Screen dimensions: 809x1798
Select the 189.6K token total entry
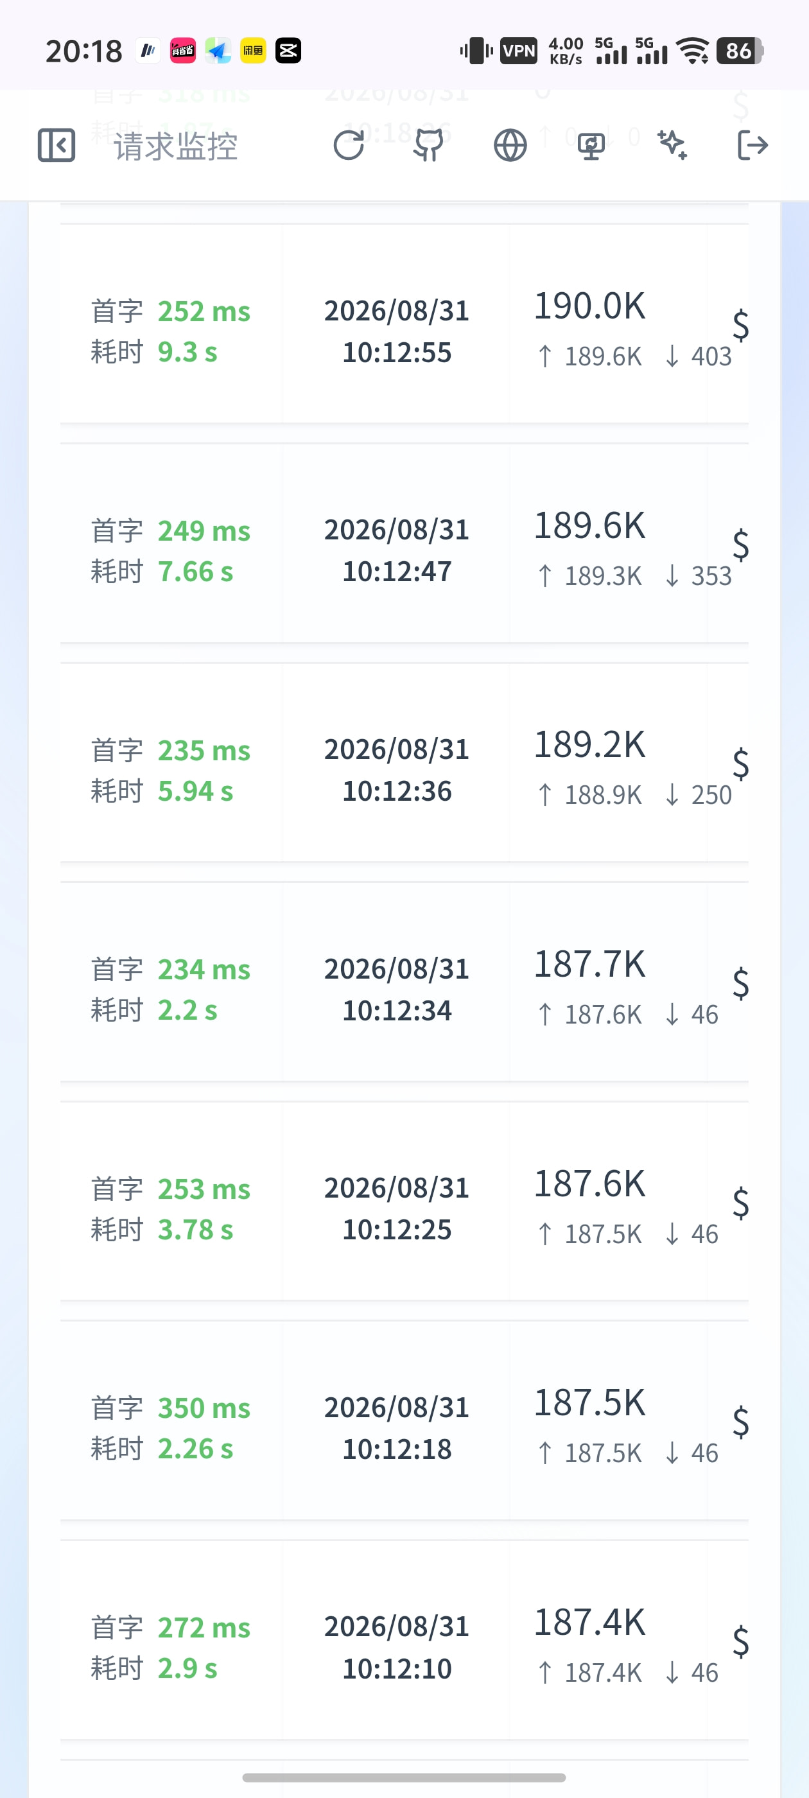(x=590, y=525)
